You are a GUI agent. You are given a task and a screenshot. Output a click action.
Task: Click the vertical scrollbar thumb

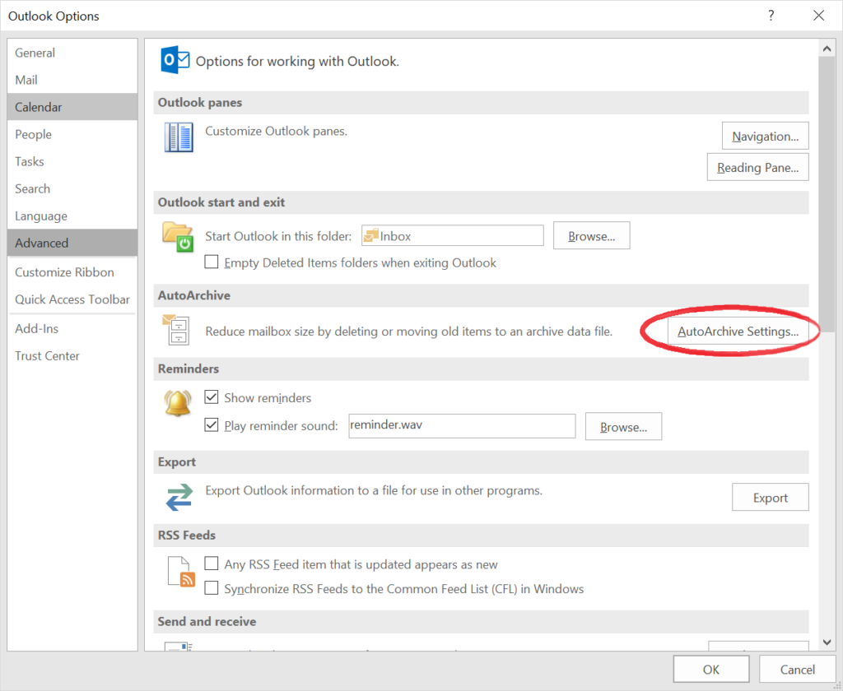pyautogui.click(x=827, y=193)
